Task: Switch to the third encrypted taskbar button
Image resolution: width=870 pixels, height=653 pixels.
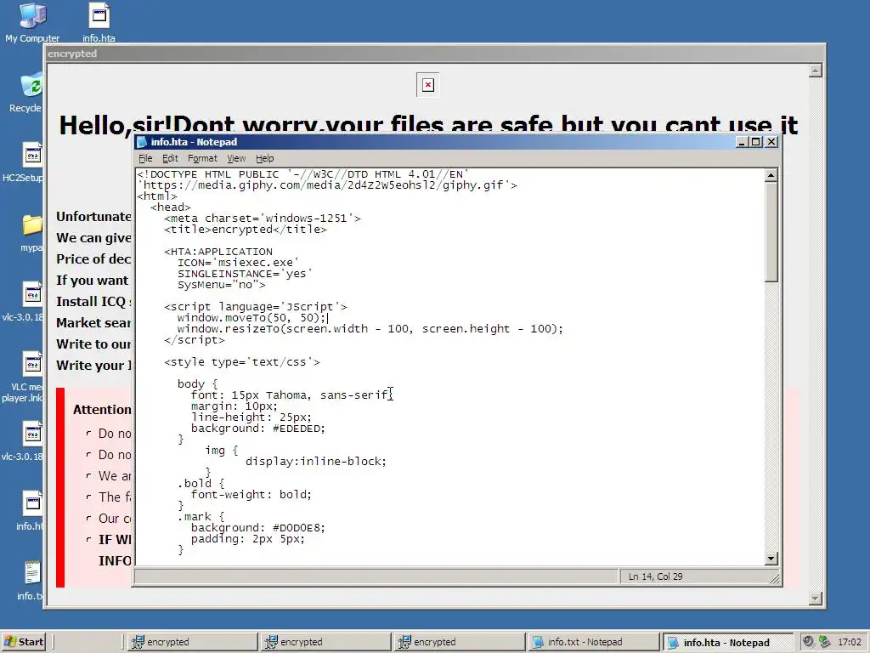Action: 460,642
